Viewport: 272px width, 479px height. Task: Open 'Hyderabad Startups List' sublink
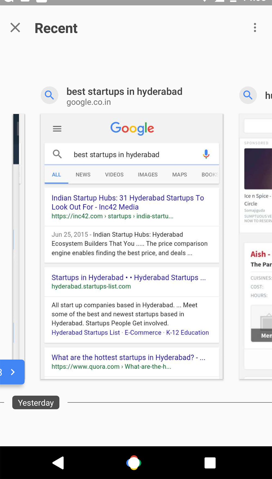coord(86,333)
